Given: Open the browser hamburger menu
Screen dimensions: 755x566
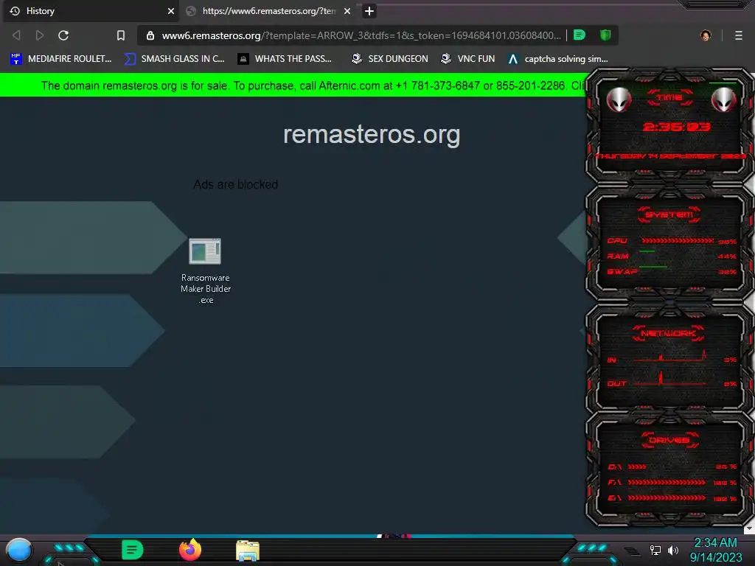Looking at the screenshot, I should (x=738, y=35).
